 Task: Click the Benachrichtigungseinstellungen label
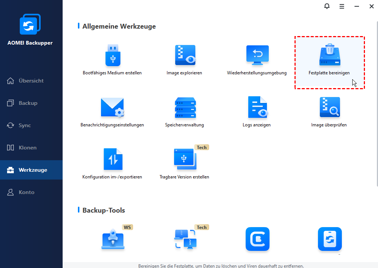pyautogui.click(x=112, y=125)
